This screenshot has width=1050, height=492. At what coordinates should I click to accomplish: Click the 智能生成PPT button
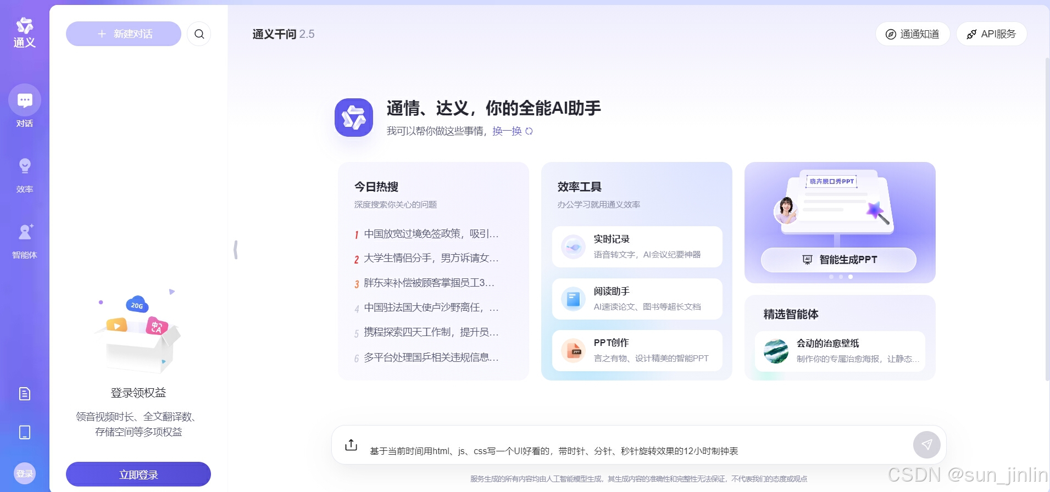click(838, 260)
